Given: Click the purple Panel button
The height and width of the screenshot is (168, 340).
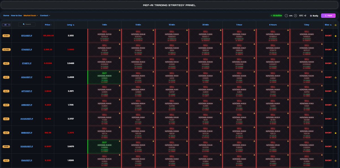Looking at the screenshot, I should pos(329,16).
